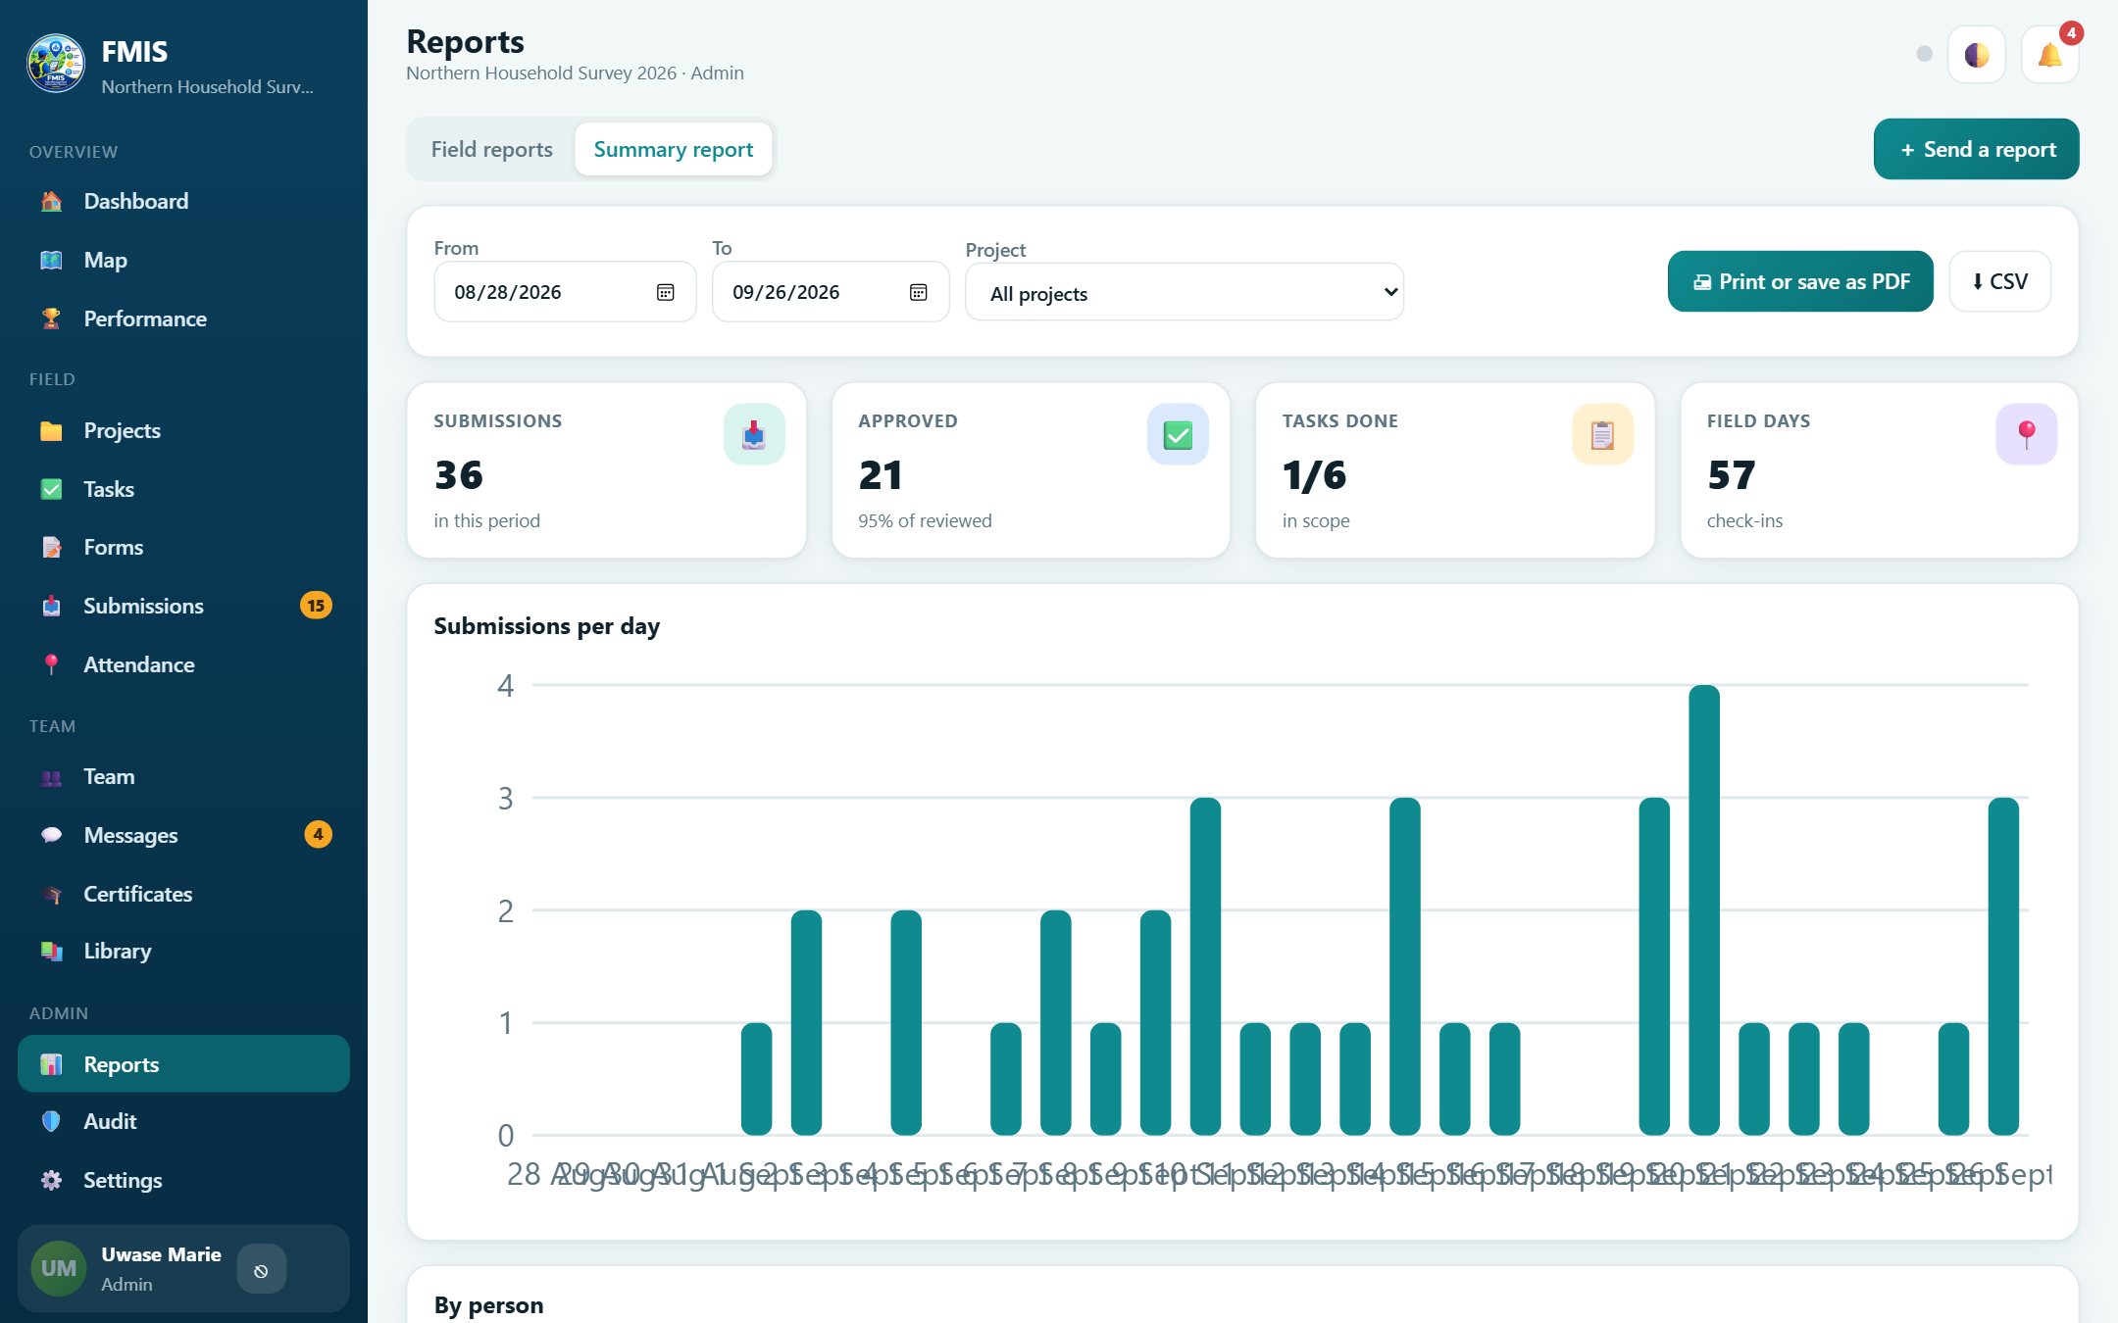Click the Field Days pin icon
Image resolution: width=2118 pixels, height=1323 pixels.
point(2026,434)
